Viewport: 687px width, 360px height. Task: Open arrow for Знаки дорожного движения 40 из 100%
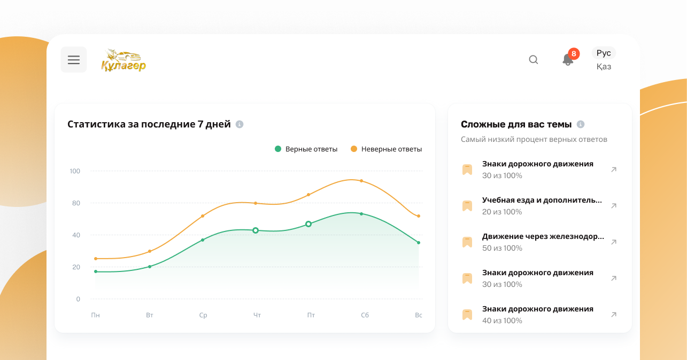click(614, 315)
